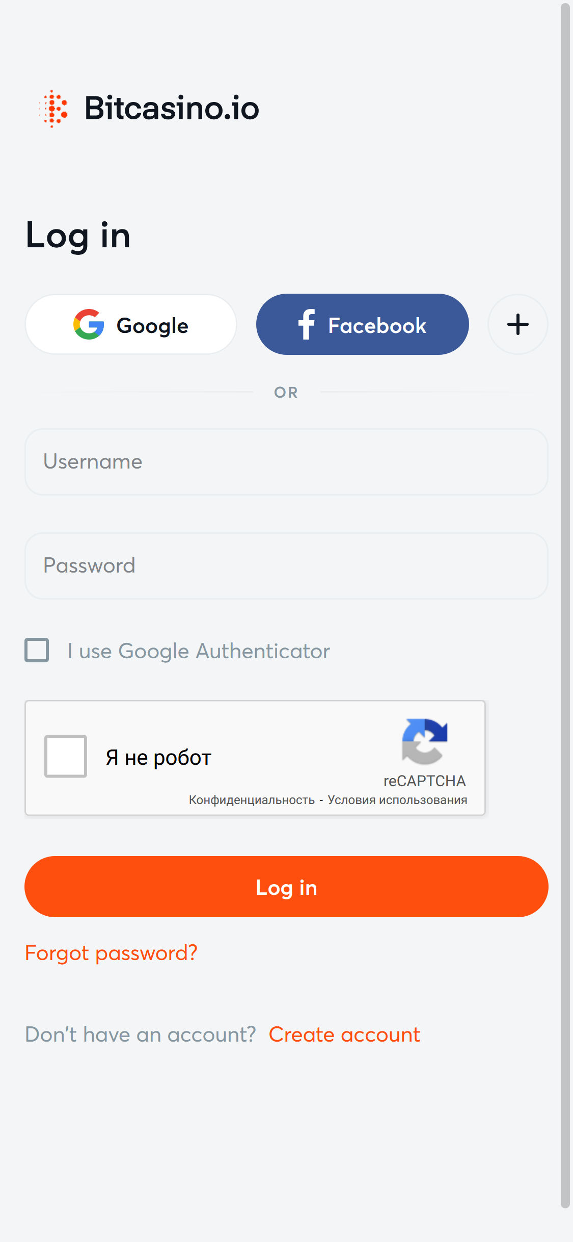Click the Bitcasino.io brand name text

coord(172,108)
